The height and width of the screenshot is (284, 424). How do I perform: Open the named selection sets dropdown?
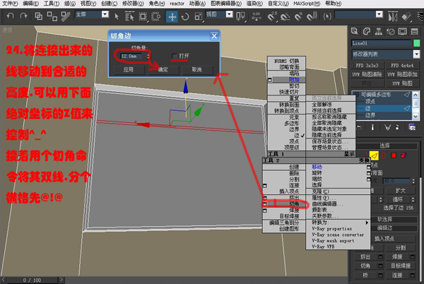click(379, 14)
